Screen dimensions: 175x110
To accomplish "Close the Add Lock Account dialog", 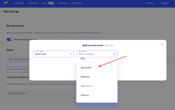I will (x=162, y=44).
